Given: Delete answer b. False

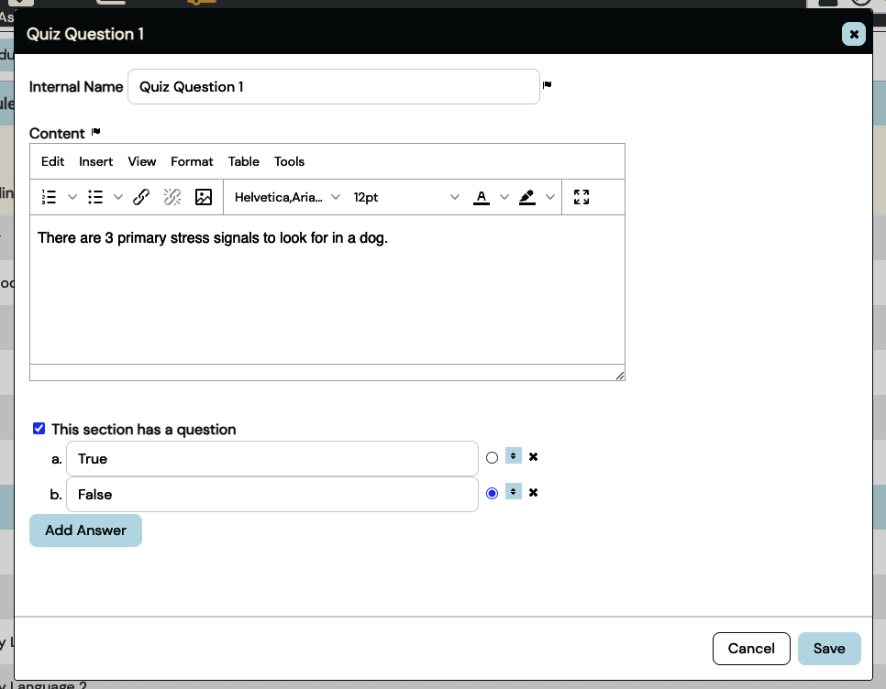Looking at the screenshot, I should (x=533, y=493).
